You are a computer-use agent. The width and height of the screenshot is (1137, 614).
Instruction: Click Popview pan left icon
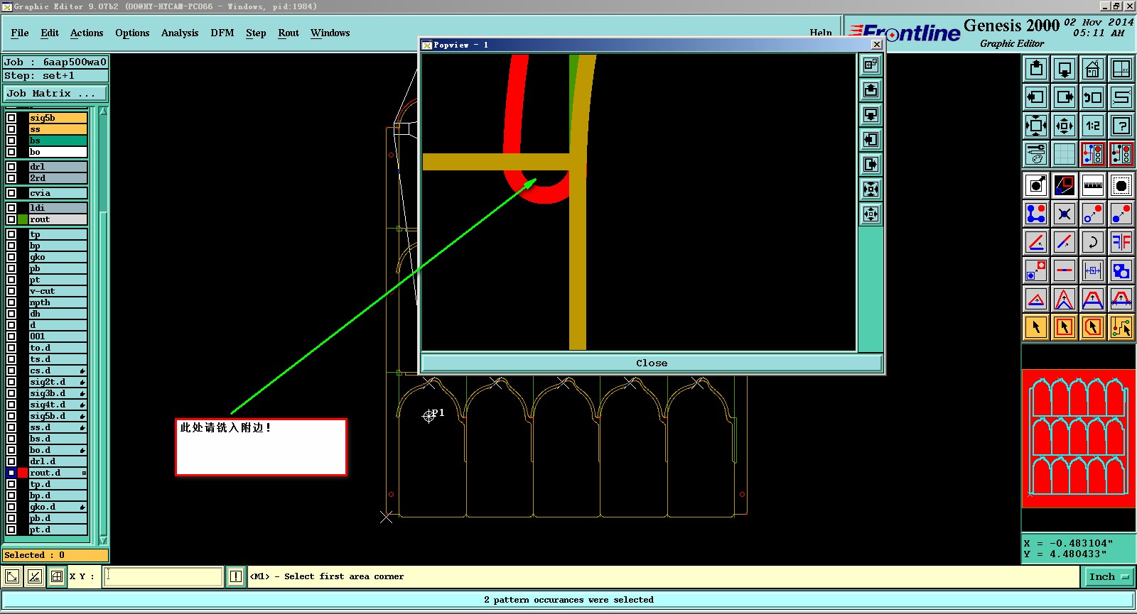pos(871,140)
